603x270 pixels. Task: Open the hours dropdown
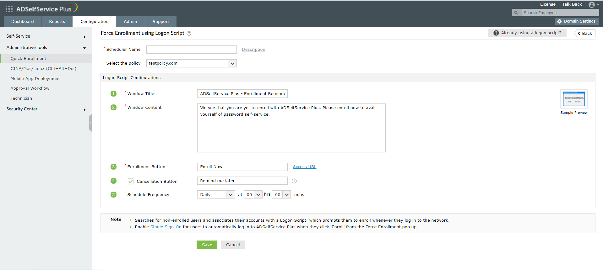pos(258,195)
